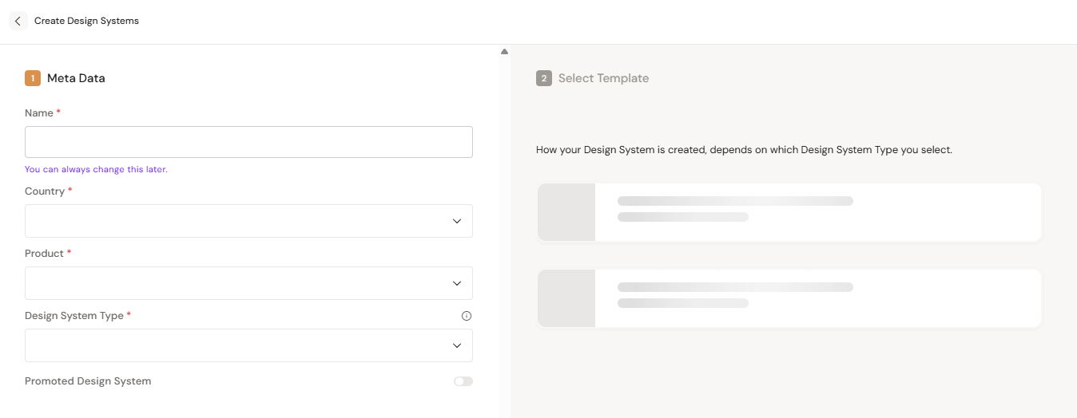Click the Design System Type info icon

tap(467, 316)
